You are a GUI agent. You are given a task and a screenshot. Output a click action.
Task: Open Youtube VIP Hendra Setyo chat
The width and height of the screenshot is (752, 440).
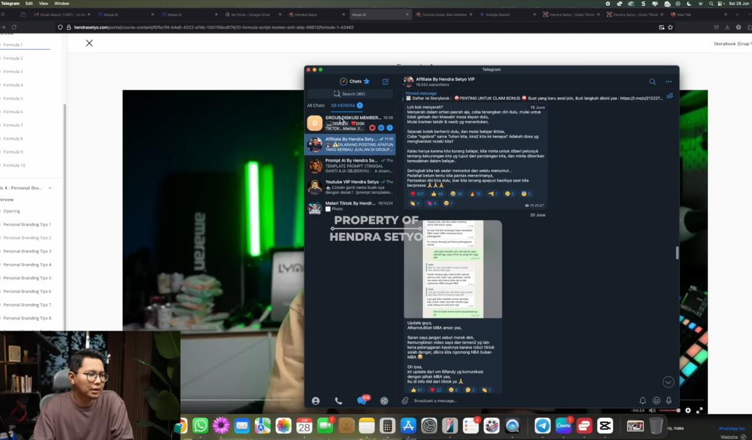point(350,186)
